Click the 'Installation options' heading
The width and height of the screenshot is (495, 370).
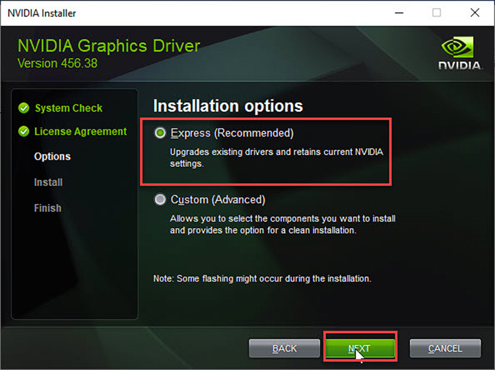click(x=228, y=106)
